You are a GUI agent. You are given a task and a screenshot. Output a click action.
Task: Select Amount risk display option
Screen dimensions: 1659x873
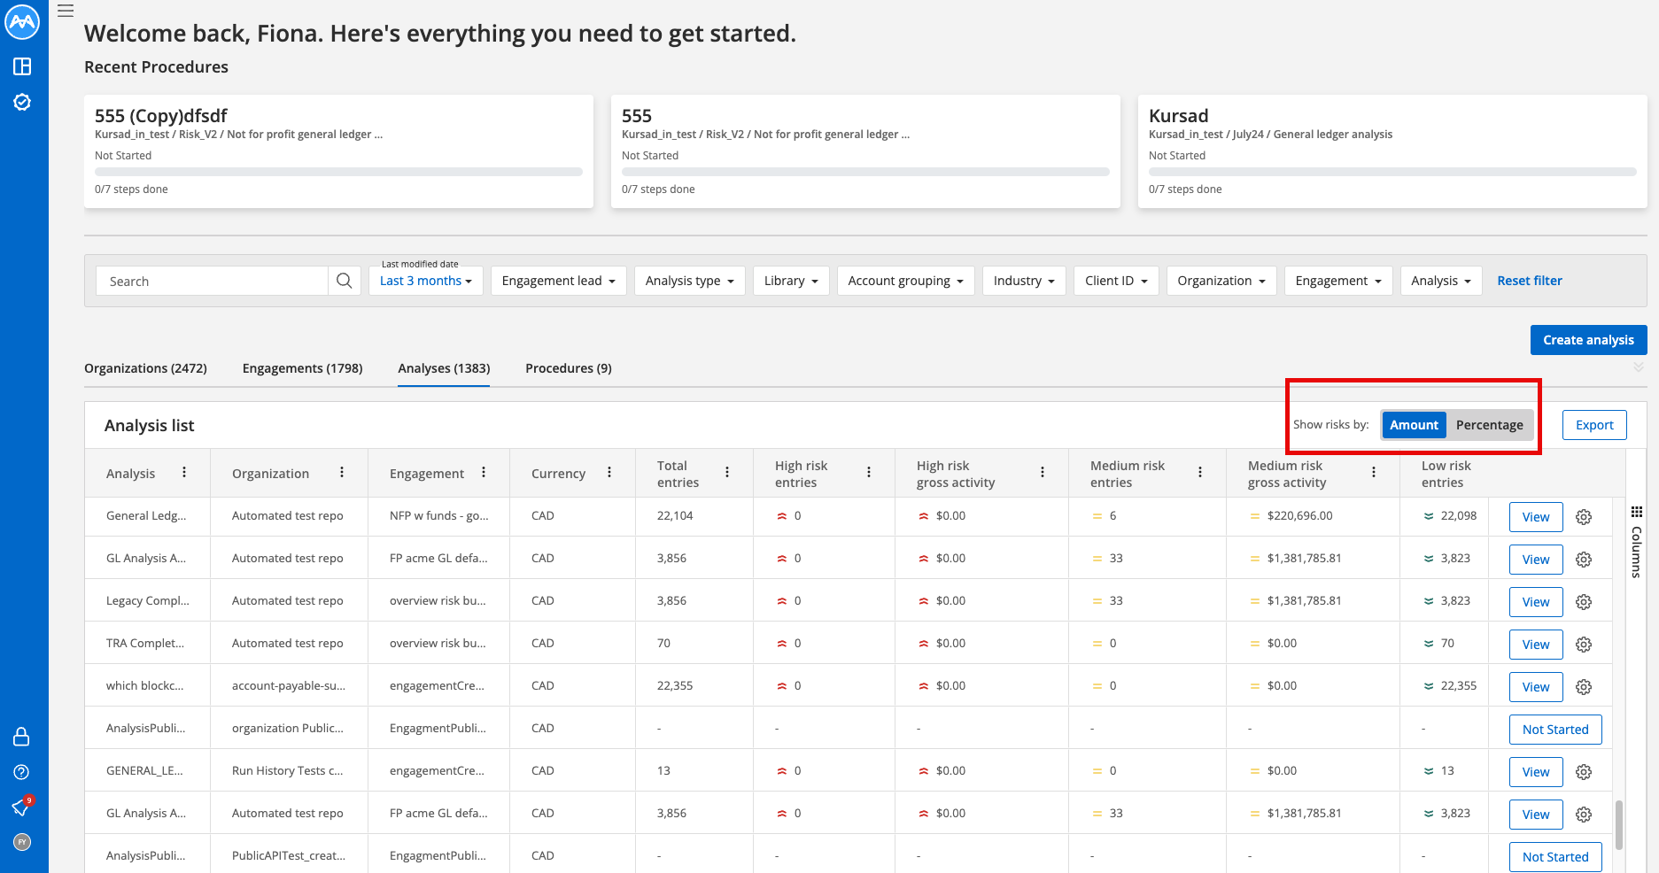1414,425
